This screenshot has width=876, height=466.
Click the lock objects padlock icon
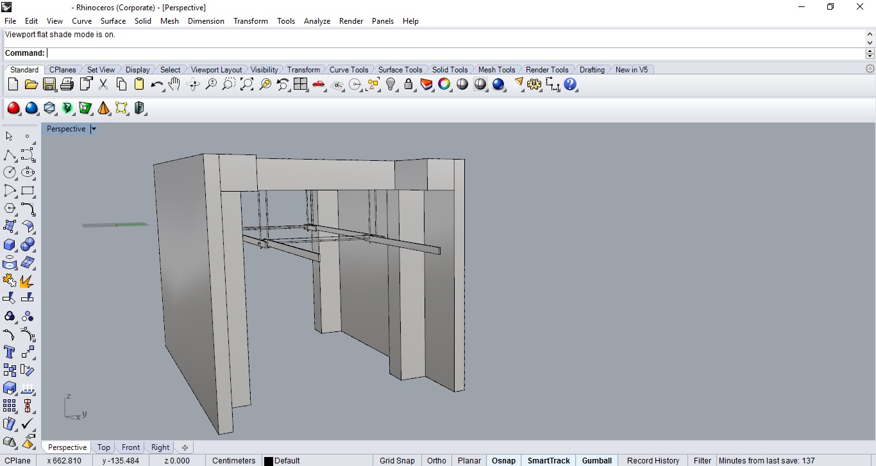pyautogui.click(x=409, y=84)
